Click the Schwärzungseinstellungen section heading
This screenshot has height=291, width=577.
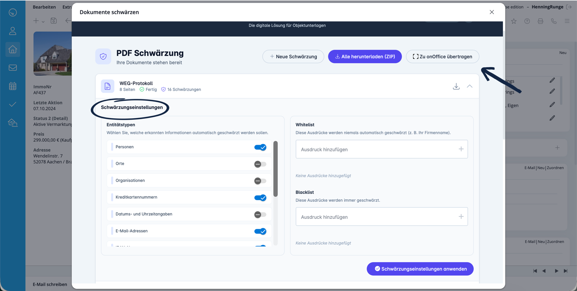tap(132, 108)
